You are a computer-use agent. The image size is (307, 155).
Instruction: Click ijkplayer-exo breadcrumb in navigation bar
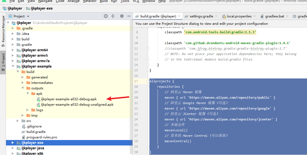click(x=39, y=8)
